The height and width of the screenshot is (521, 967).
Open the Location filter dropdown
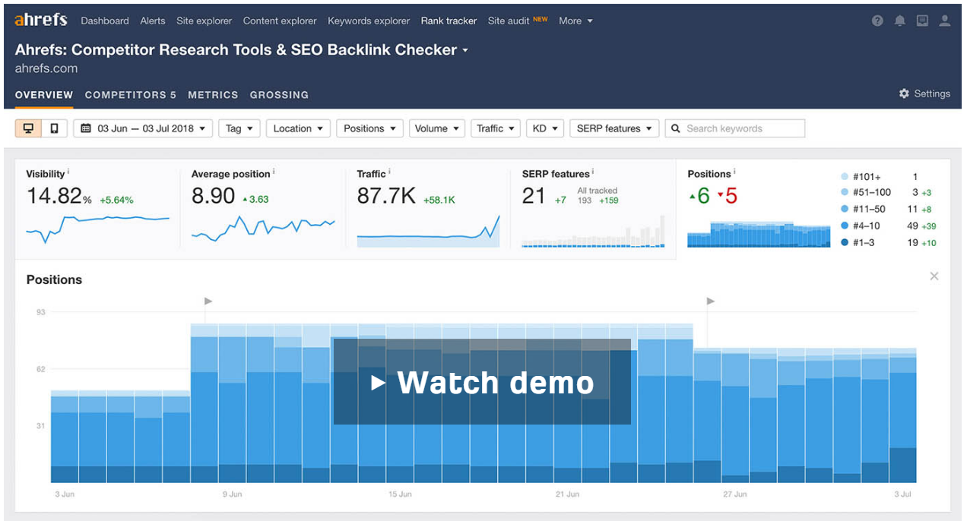298,128
